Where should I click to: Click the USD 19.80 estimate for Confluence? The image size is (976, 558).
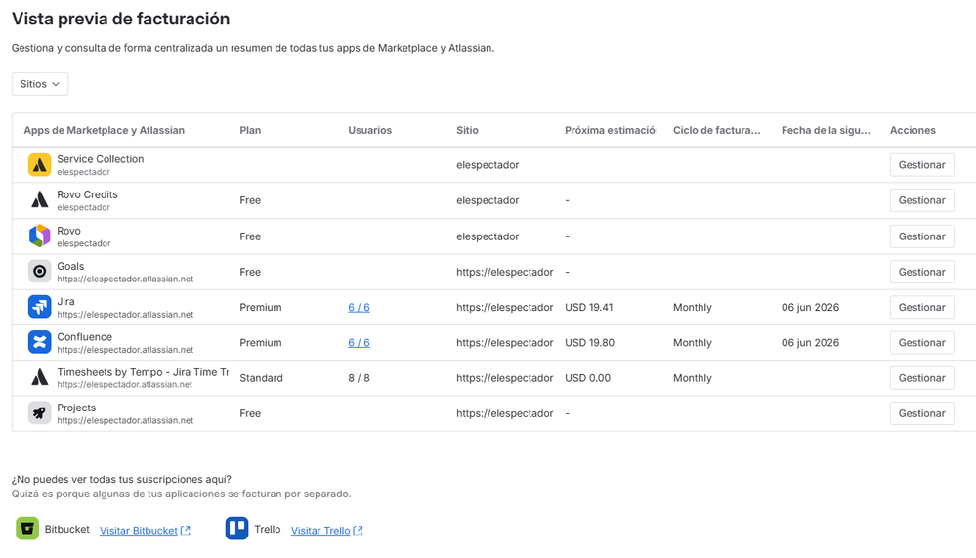tap(589, 343)
